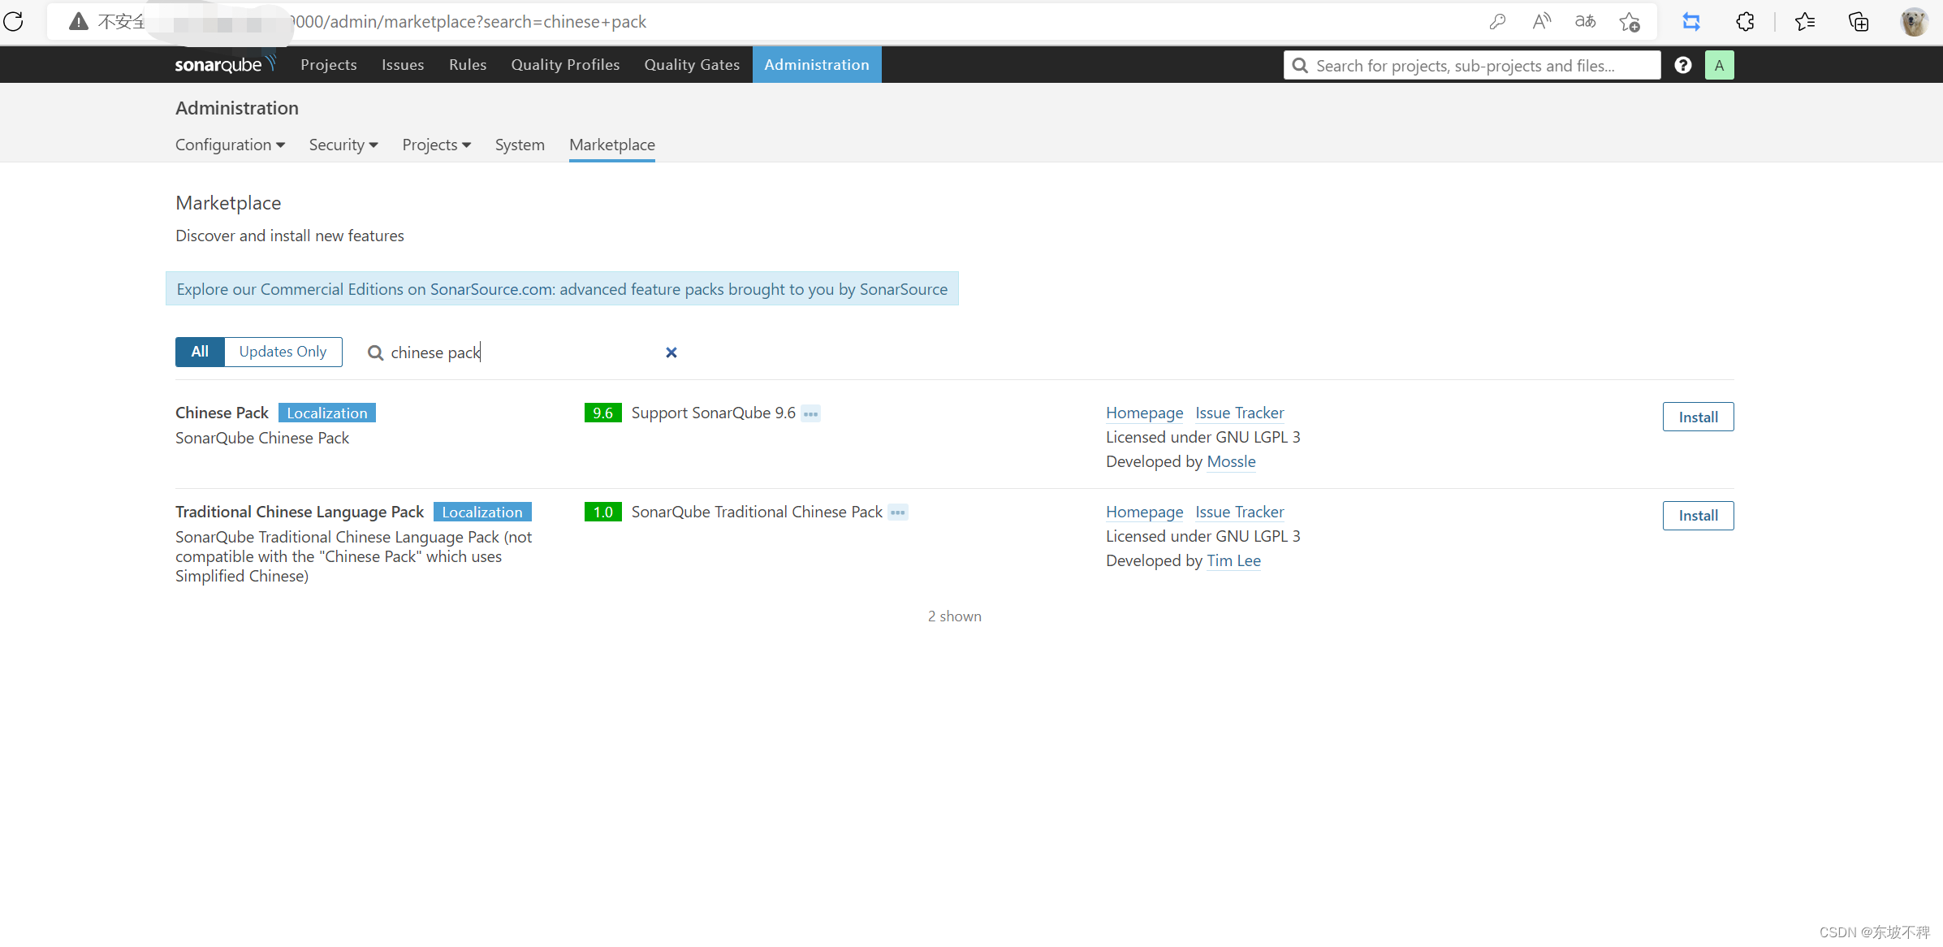Switch to the Quality Profiles menu
Screen dimensions: 1943x947
coord(565,64)
